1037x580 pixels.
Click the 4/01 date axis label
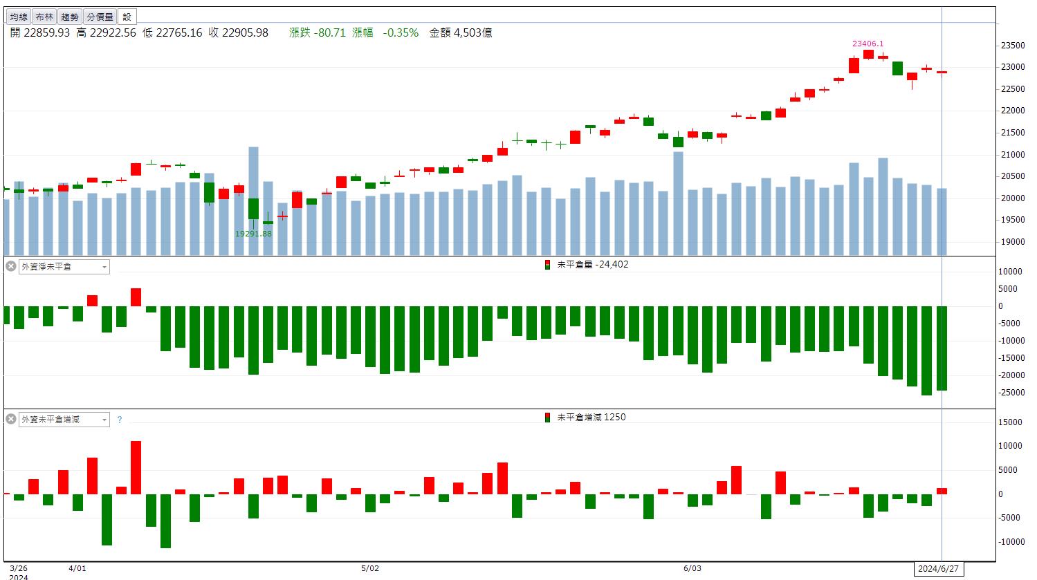click(x=77, y=568)
